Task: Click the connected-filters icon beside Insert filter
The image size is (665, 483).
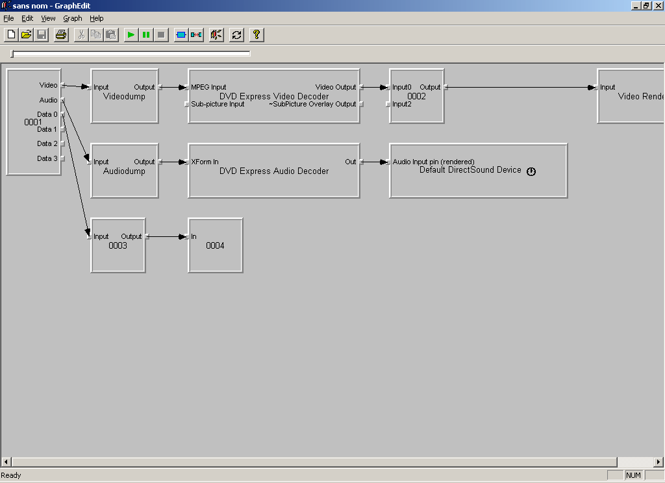Action: [x=196, y=35]
